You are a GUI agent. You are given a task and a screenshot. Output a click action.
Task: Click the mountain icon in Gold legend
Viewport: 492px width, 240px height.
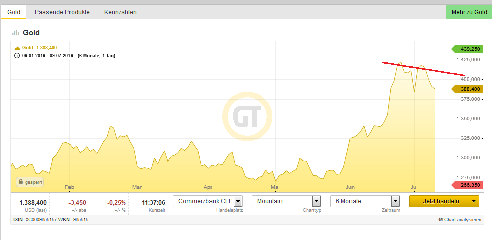tap(17, 48)
